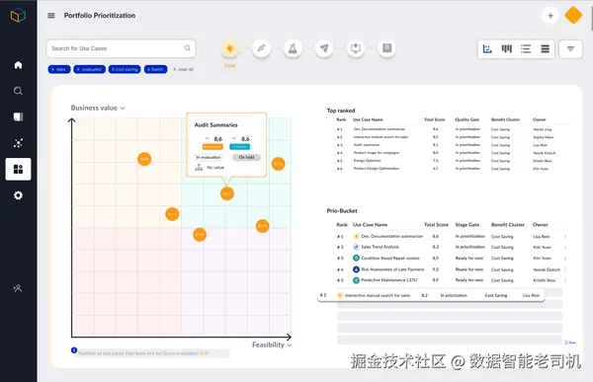Click the cube logo in the sidebar
Image resolution: width=593 pixels, height=382 pixels.
[x=18, y=16]
